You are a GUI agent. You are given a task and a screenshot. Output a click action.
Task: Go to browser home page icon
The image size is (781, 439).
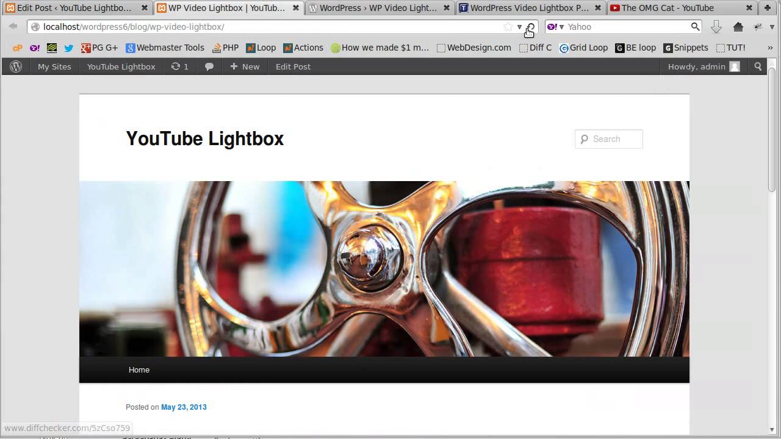(738, 27)
